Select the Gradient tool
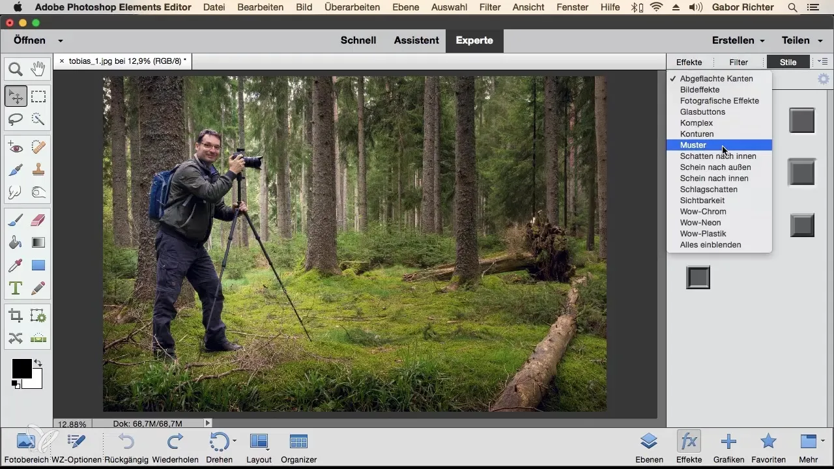 [38, 242]
